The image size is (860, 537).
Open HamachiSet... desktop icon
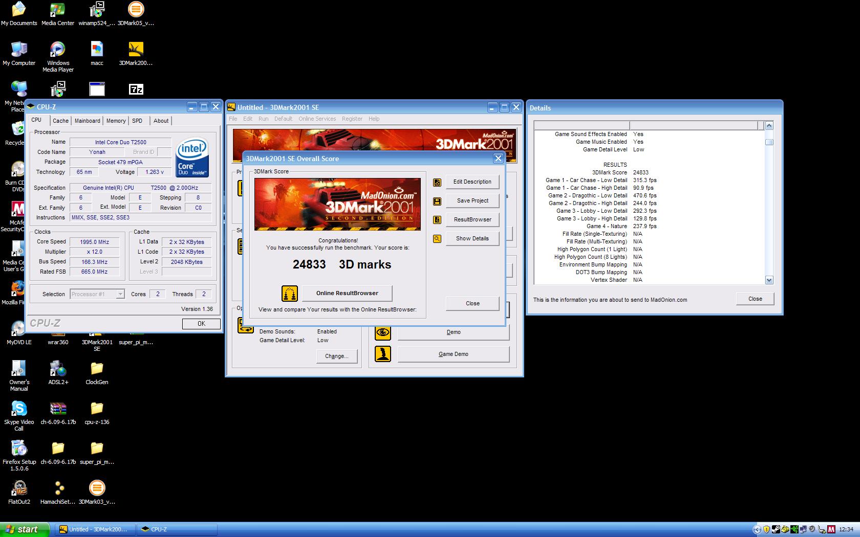click(58, 493)
